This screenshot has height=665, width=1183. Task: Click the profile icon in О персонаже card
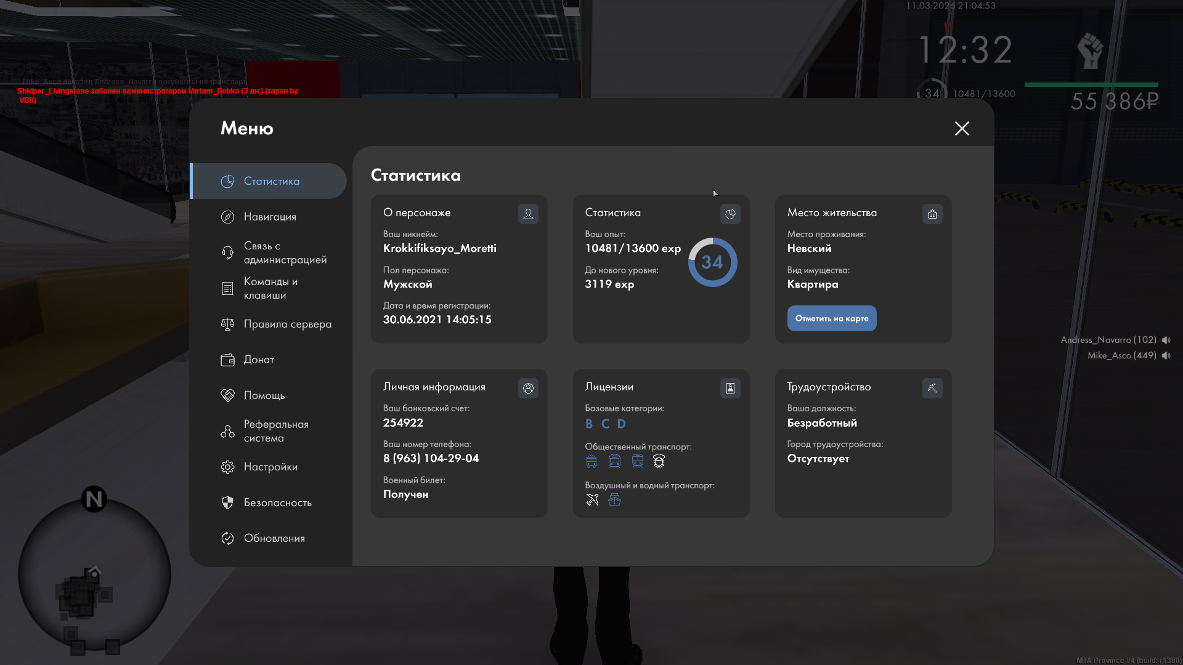(x=528, y=214)
